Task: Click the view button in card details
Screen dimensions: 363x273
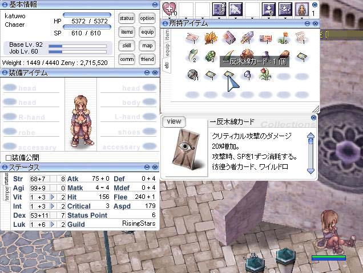Action: point(174,121)
